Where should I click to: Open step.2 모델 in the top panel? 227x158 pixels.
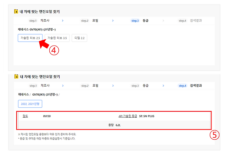point(90,21)
